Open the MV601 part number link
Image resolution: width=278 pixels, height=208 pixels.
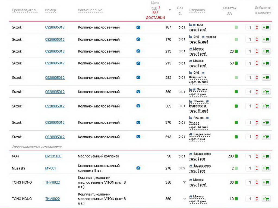(50, 168)
